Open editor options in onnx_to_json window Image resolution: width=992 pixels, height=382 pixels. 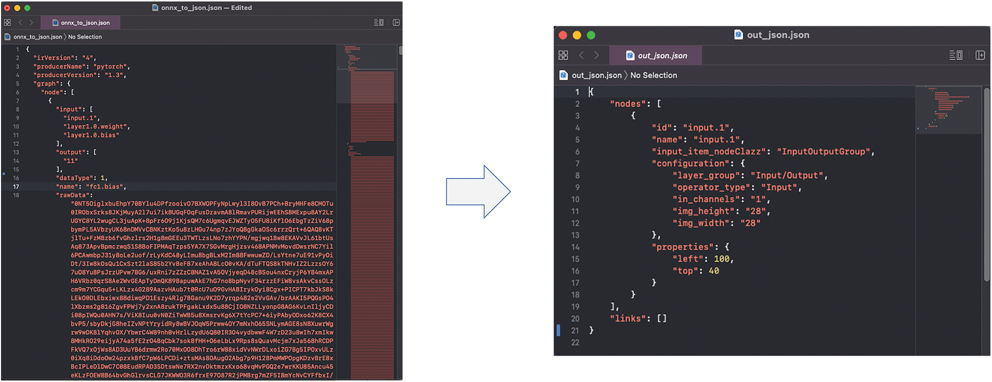378,22
